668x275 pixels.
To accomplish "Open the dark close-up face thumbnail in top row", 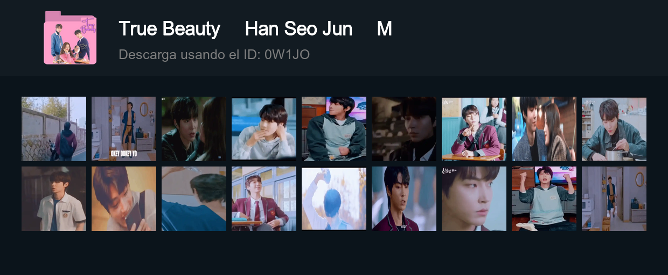I will (404, 129).
